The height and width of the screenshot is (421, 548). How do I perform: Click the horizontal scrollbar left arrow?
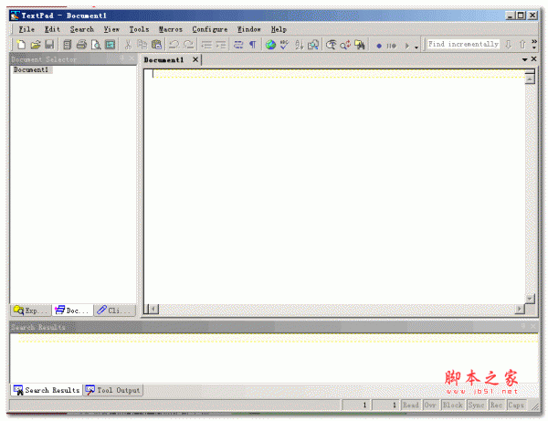coord(154,309)
